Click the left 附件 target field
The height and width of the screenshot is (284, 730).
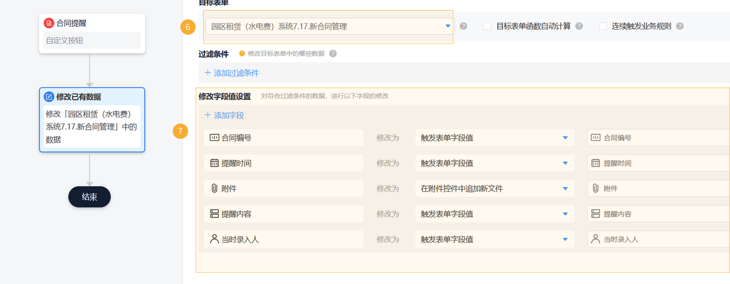pos(284,188)
